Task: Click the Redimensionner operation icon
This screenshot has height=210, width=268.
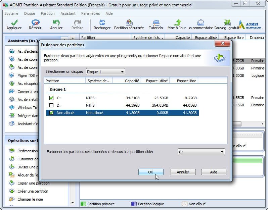Action: coord(12,151)
